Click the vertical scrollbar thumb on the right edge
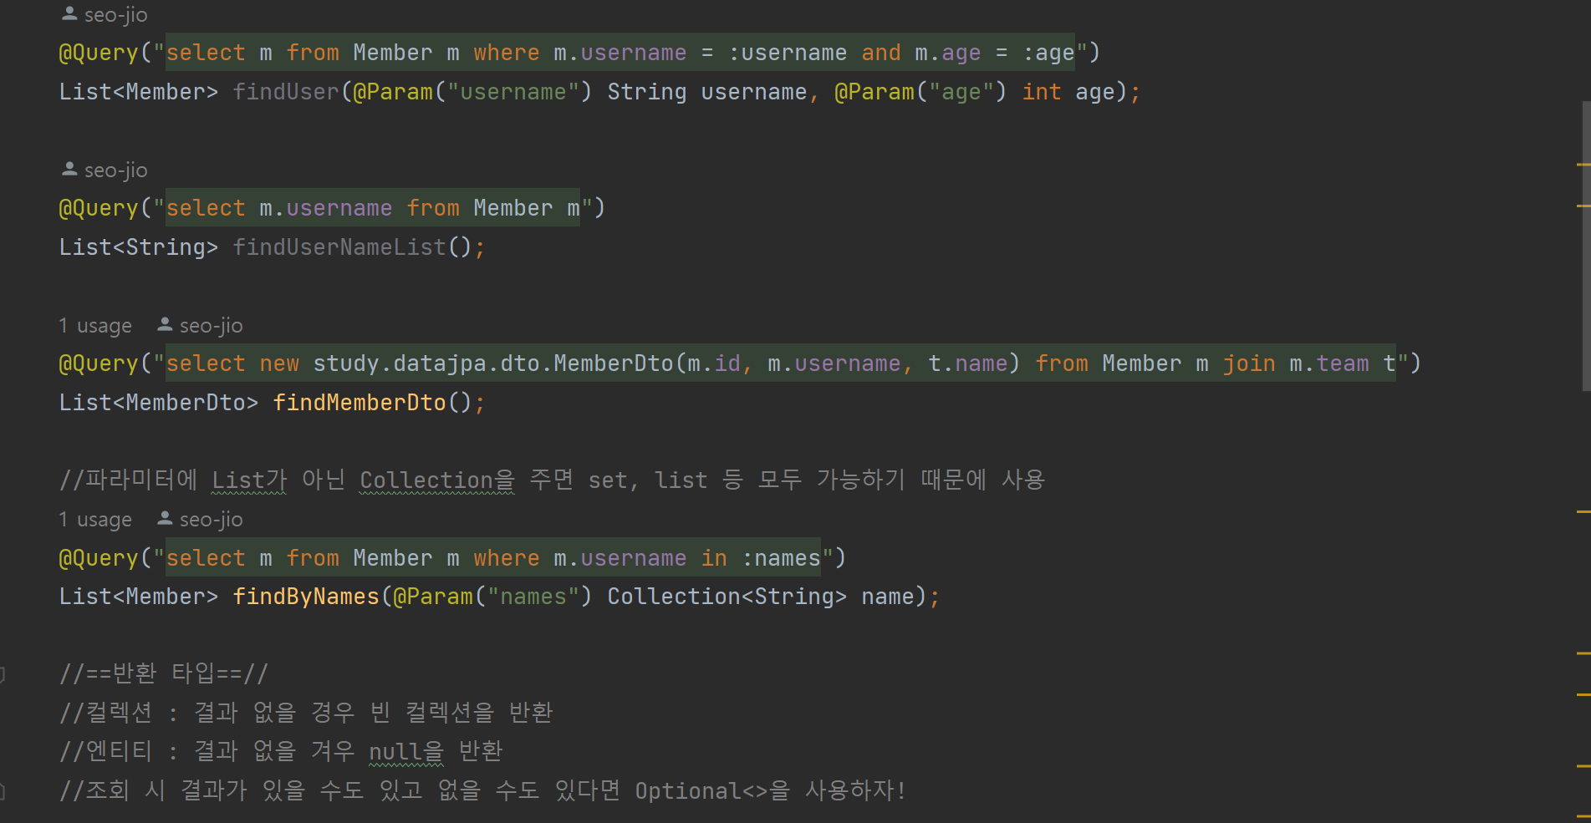Screen dimensions: 1591x823 pos(1586,246)
